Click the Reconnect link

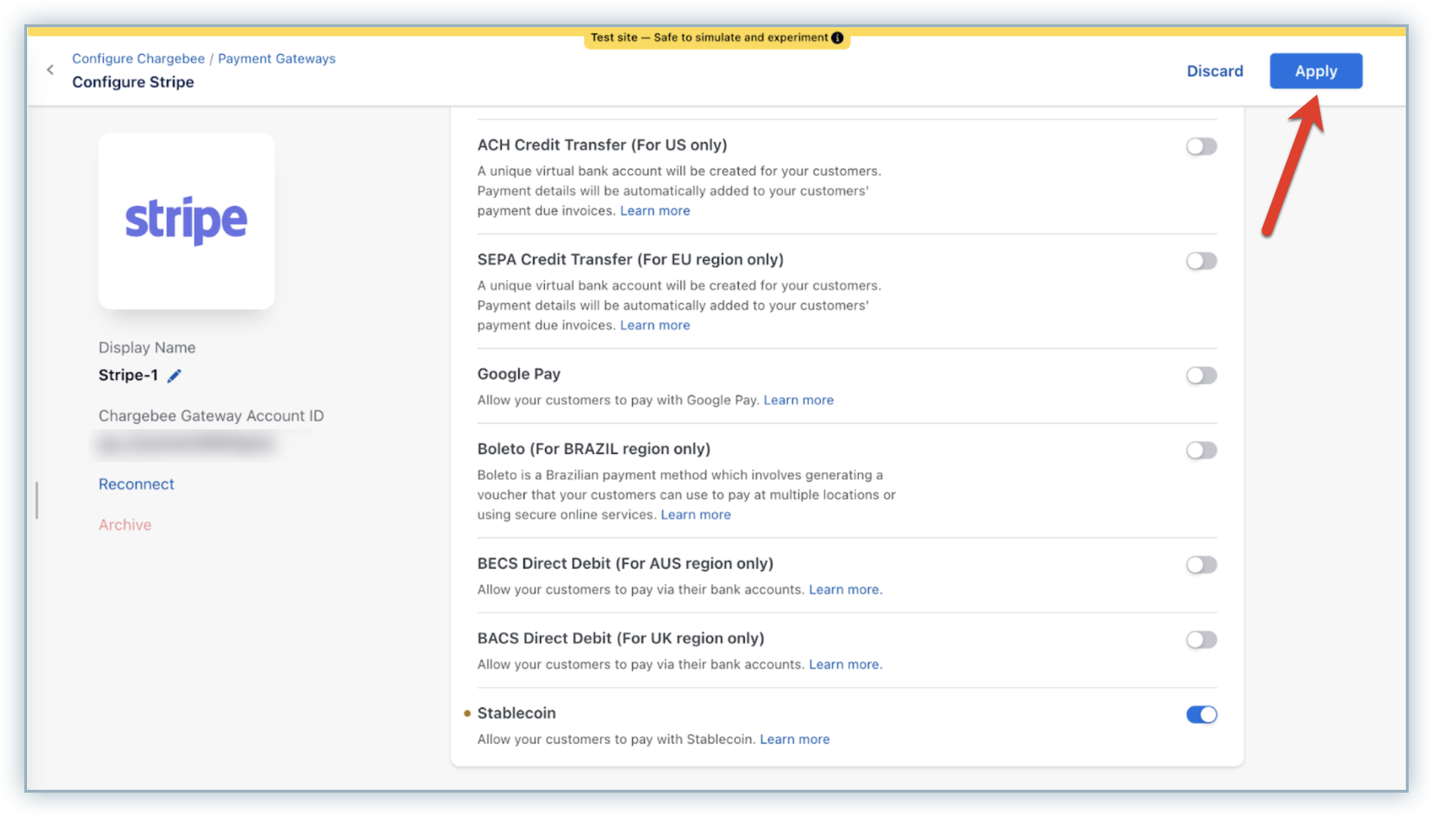coord(136,484)
